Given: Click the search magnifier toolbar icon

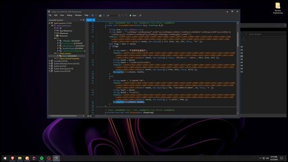Looking at the screenshot, I should tap(140, 16).
